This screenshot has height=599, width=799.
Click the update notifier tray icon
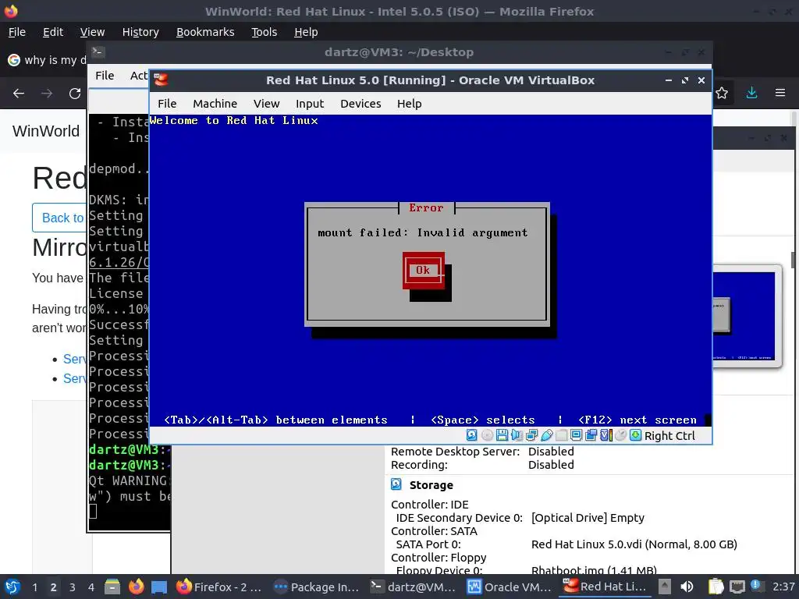tap(756, 586)
